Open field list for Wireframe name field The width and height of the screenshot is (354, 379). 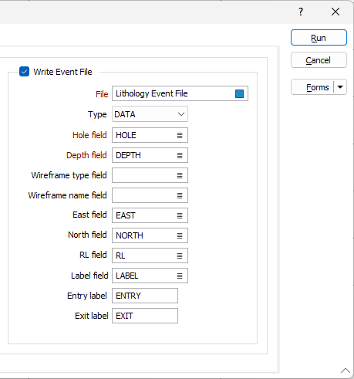[x=180, y=195]
